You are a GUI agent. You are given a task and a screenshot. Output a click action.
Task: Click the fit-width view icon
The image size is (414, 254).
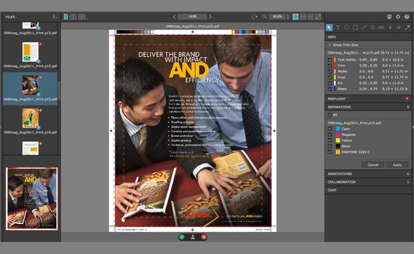click(303, 17)
